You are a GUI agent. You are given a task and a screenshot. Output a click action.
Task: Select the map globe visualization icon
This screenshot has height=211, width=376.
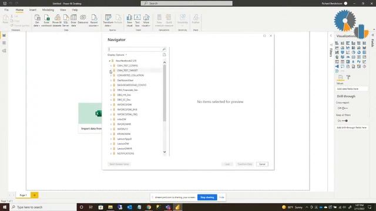tap(337, 57)
